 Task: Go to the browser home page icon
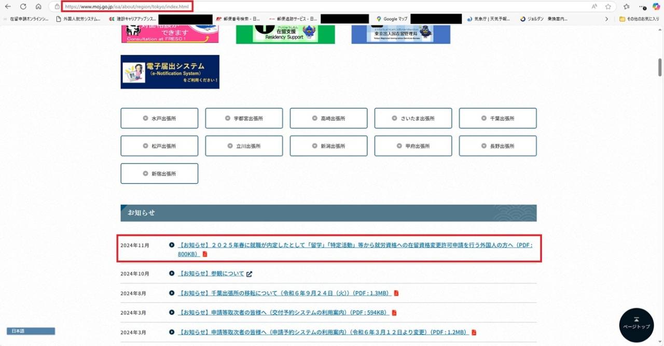[38, 7]
